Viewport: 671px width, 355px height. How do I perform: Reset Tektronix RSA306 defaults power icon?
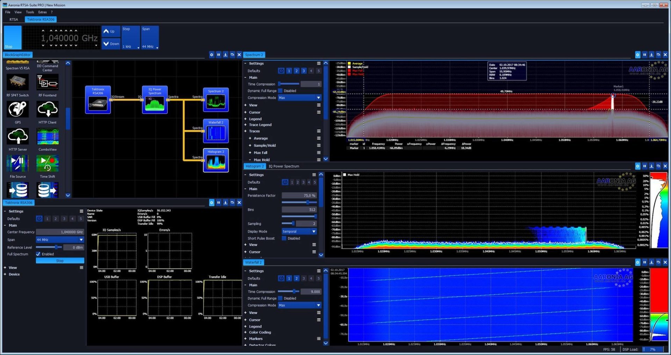tap(39, 219)
